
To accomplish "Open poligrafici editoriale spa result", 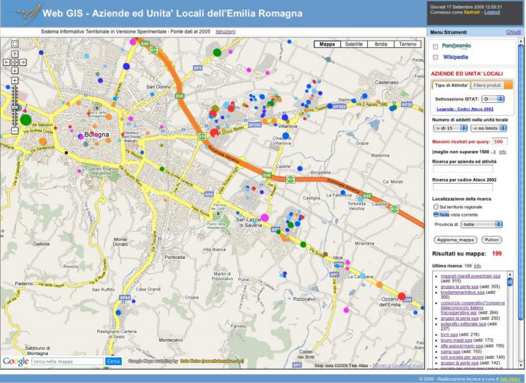I will [463, 324].
